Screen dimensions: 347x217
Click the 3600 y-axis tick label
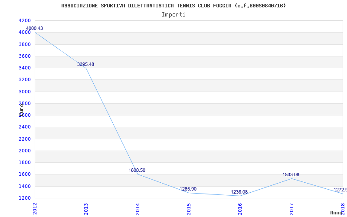(25, 56)
